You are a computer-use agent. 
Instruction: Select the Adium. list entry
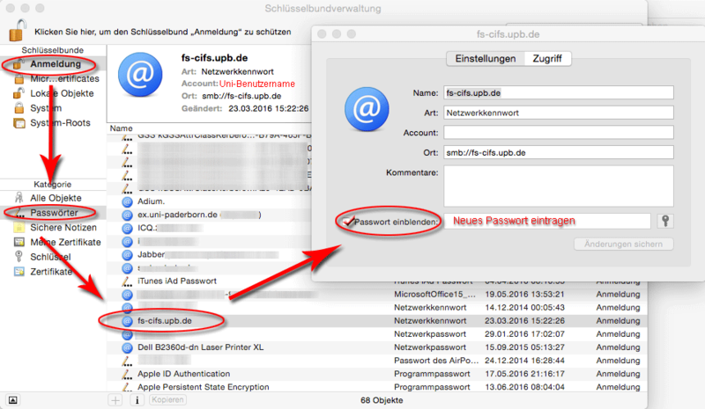(x=151, y=201)
